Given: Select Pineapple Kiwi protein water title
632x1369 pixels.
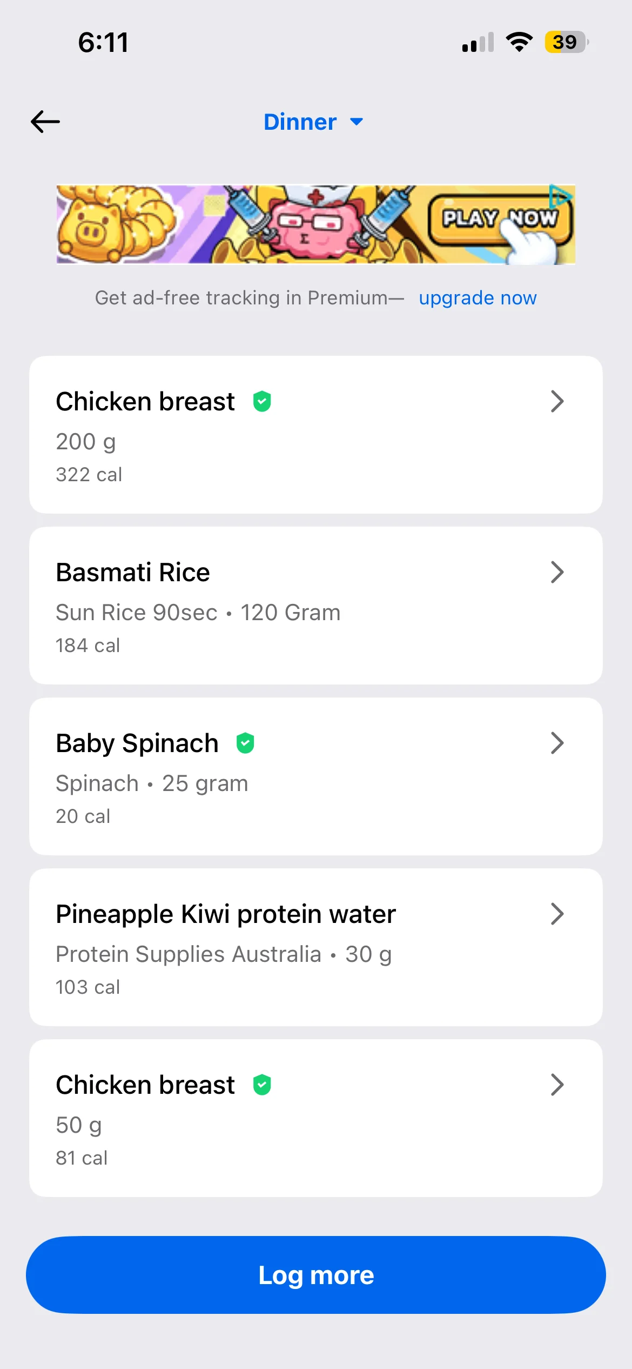Looking at the screenshot, I should coord(226,914).
